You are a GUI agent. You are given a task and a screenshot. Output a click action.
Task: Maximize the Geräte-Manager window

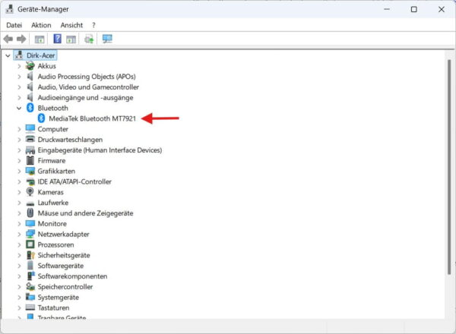414,9
